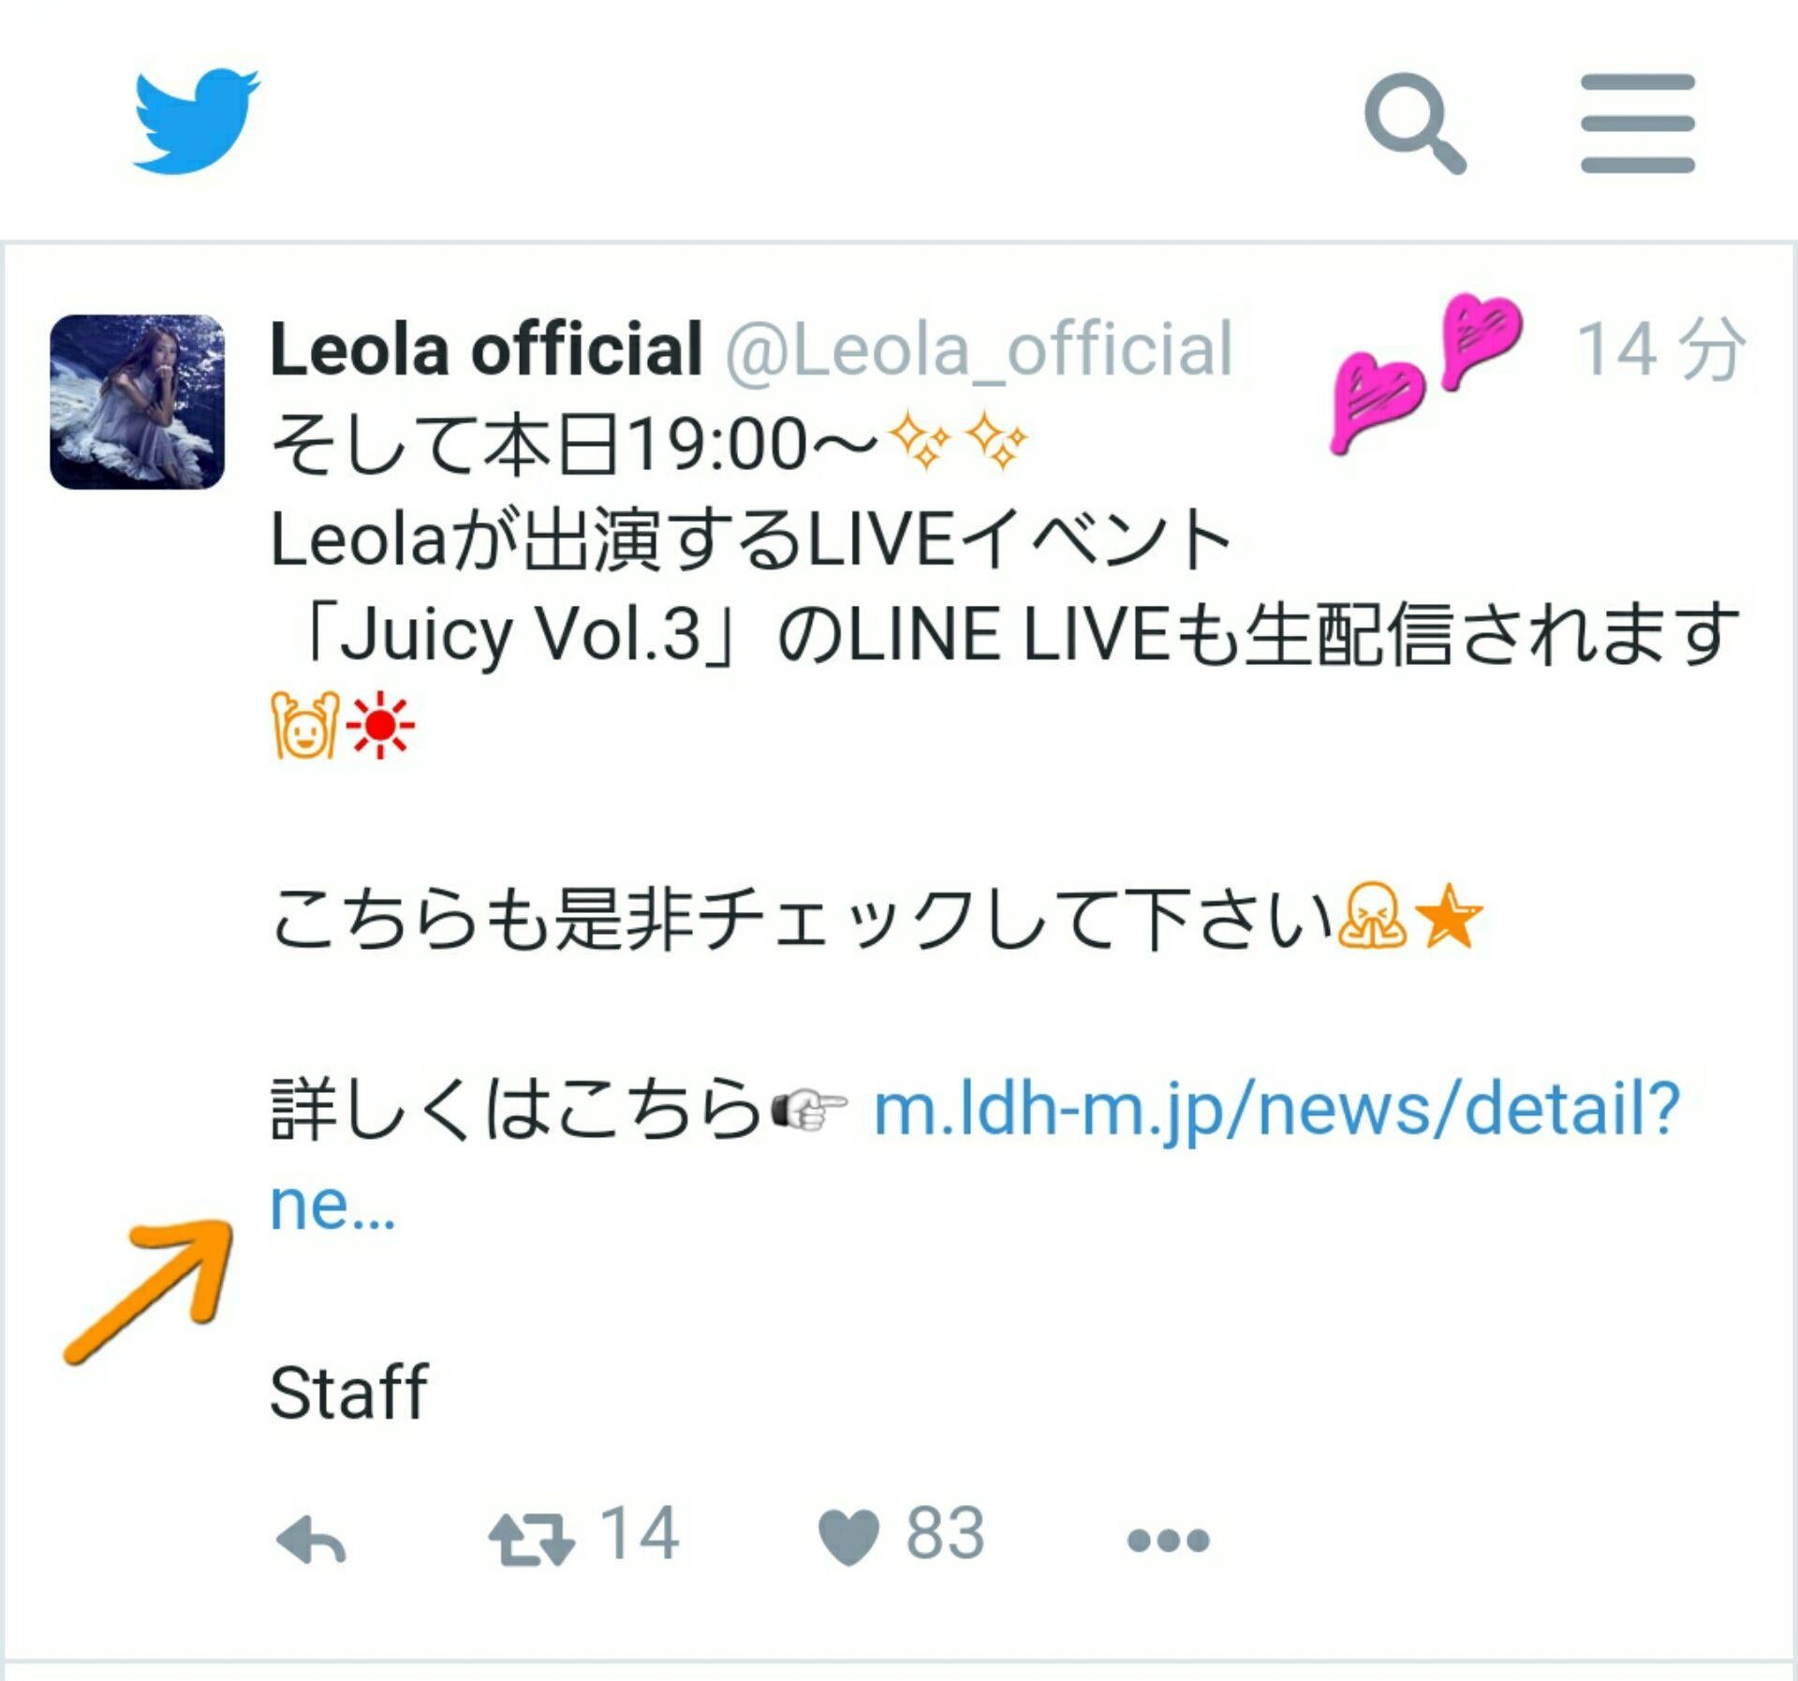1798x1681 pixels.
Task: Open the Twitter bird home icon
Action: (196, 121)
